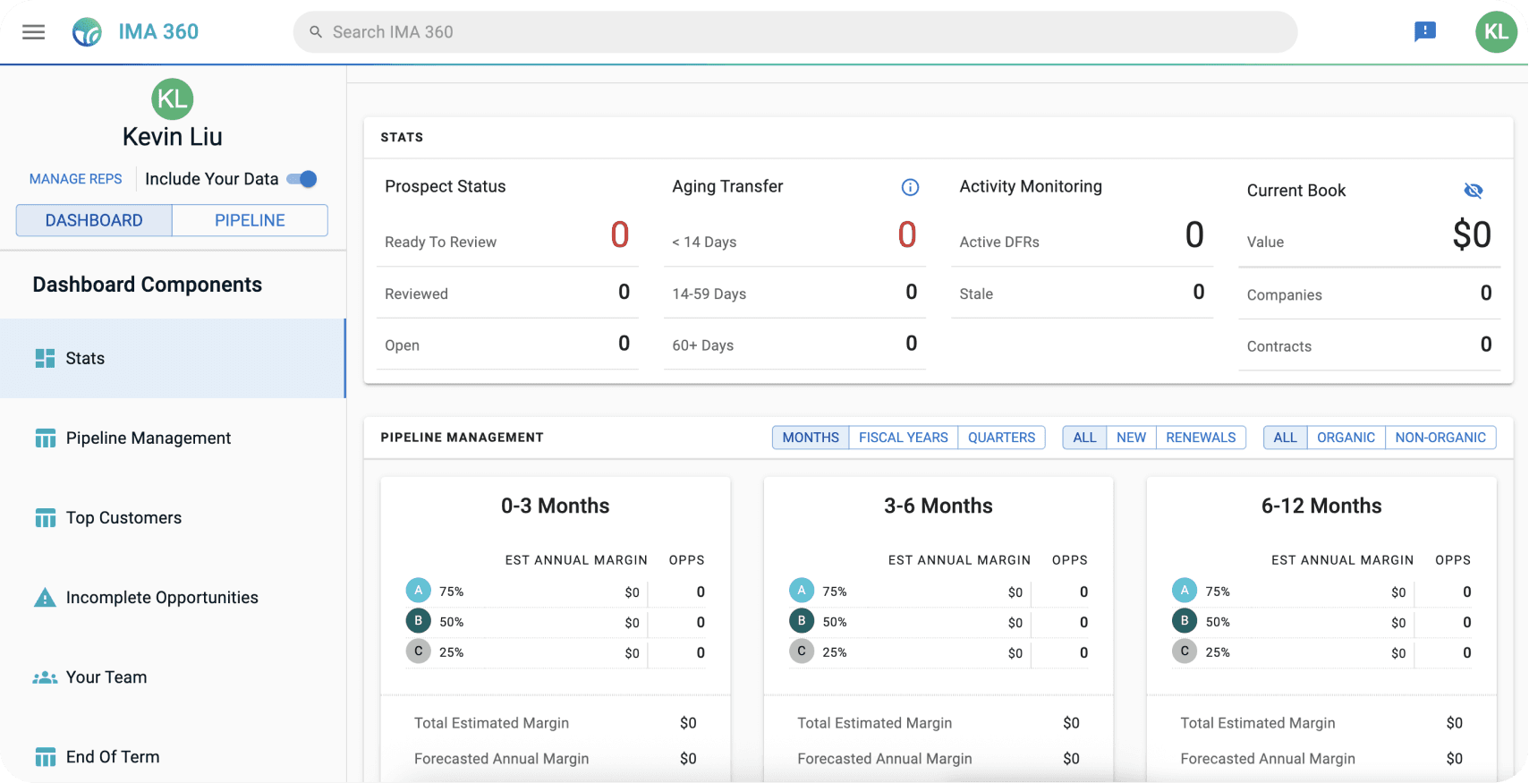Click the End Of Term table icon
This screenshot has width=1529, height=783.
pos(45,757)
